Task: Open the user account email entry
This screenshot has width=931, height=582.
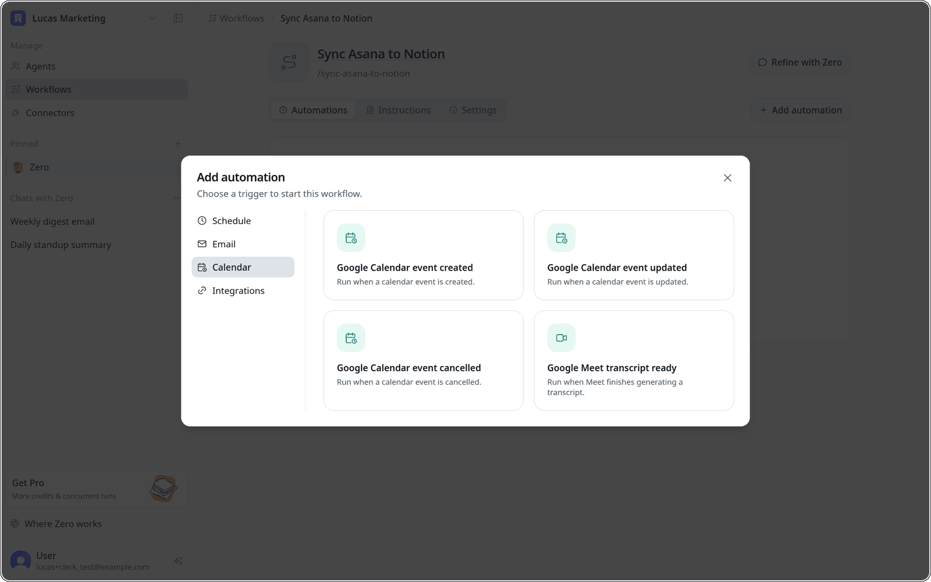Action: 93,567
